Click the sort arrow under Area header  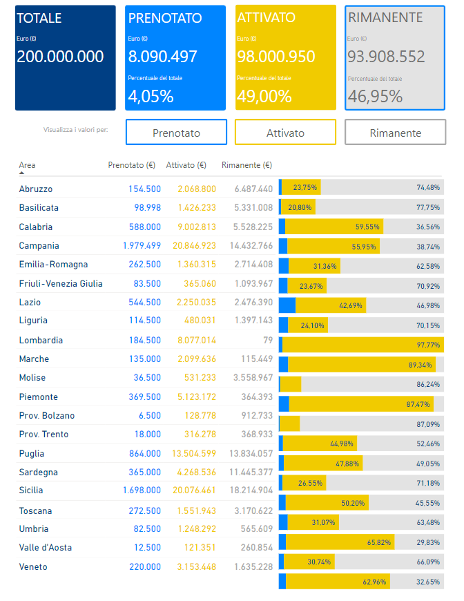coord(21,173)
